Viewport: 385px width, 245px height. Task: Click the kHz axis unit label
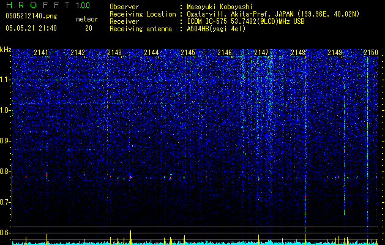6,50
